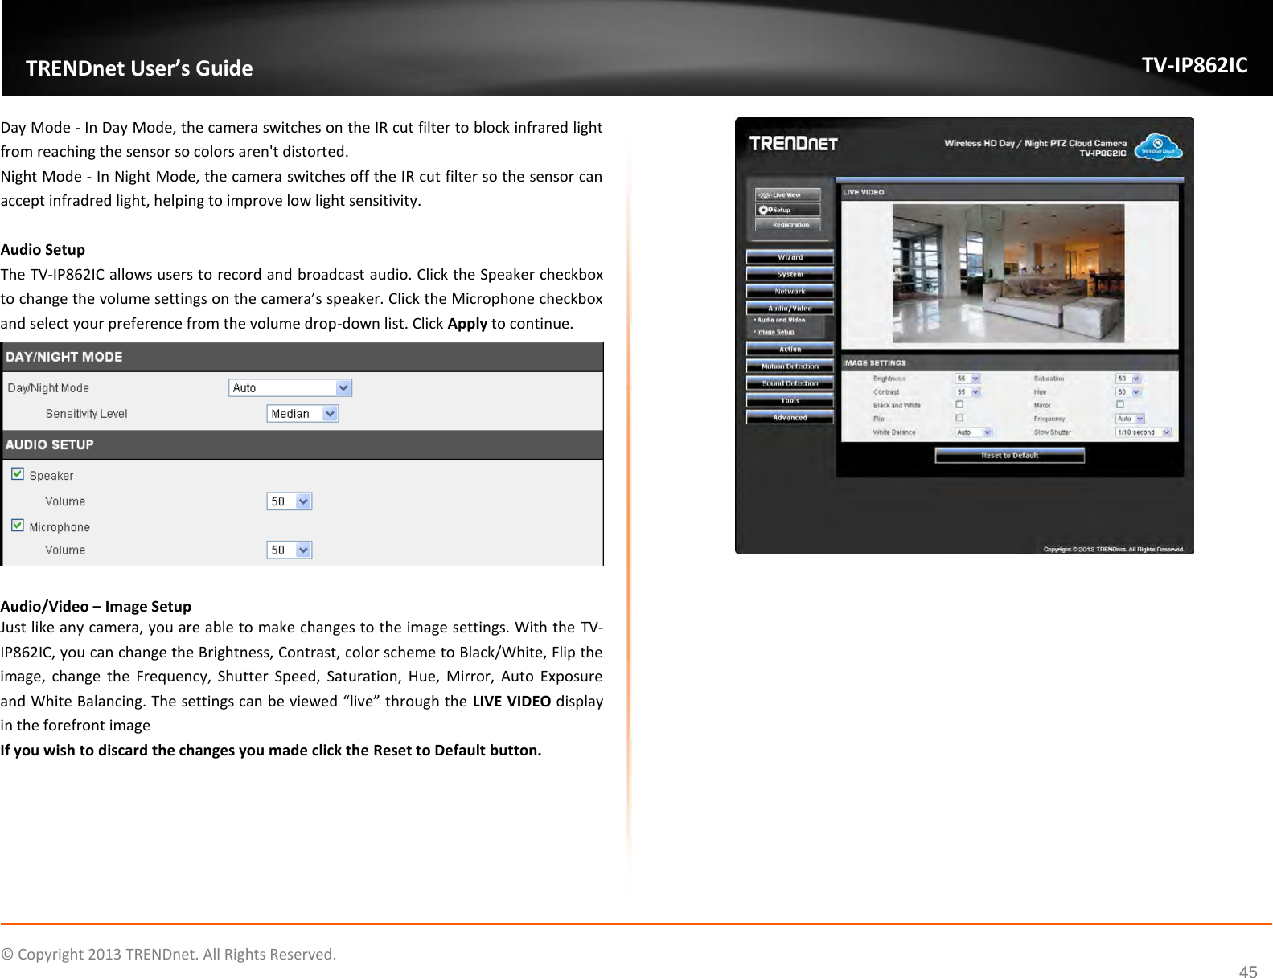Click the 'LIVE VIDEO' panel header

click(x=1009, y=193)
